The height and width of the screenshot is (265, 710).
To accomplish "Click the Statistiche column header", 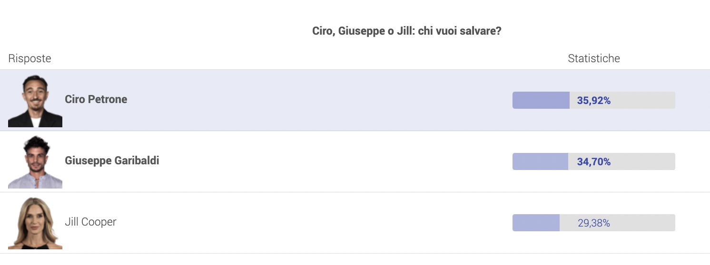I will coord(594,58).
